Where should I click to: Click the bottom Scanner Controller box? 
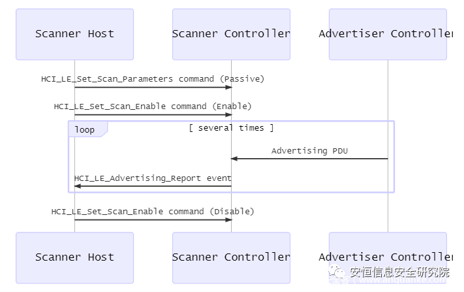click(231, 257)
